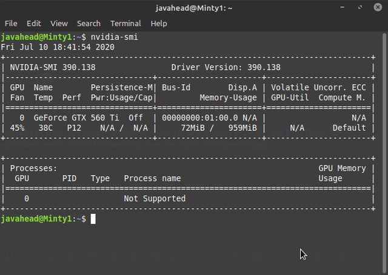388x275 pixels.
Task: Click the block cursor at the last prompt
Action: pos(93,219)
